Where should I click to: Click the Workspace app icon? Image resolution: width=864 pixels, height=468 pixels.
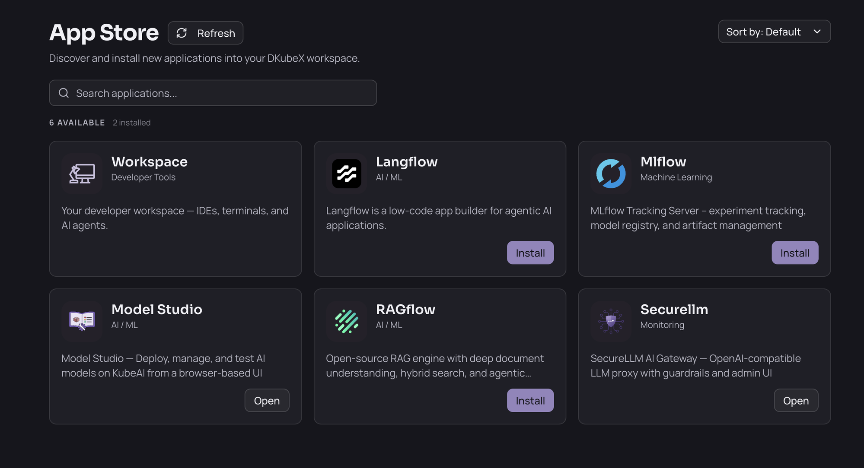[82, 174]
